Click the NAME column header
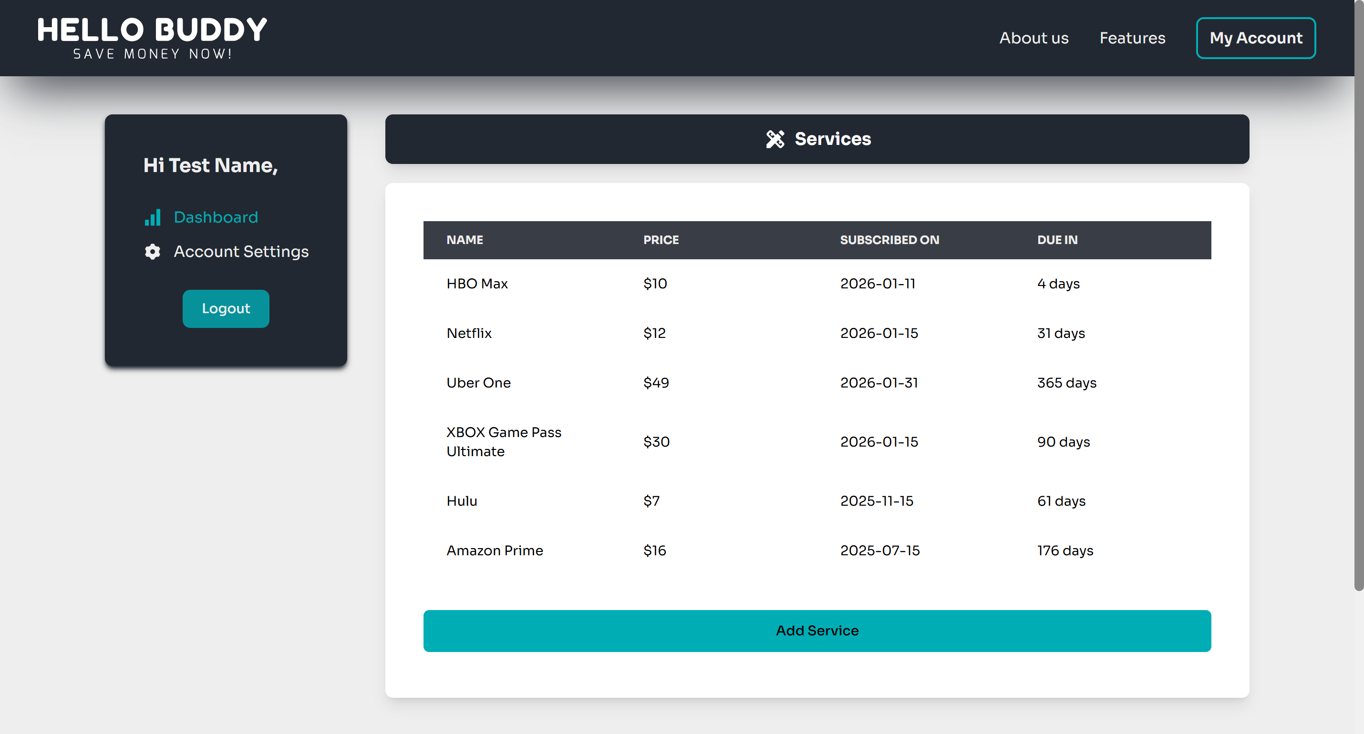Screen dimensions: 1364x734 pyautogui.click(x=465, y=240)
